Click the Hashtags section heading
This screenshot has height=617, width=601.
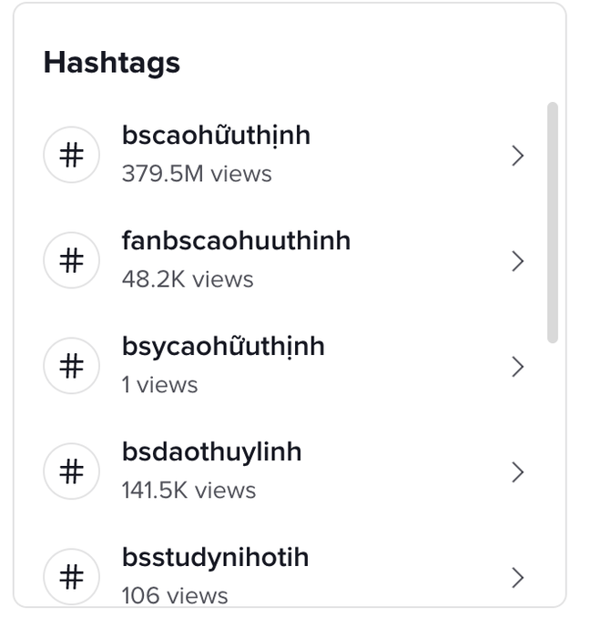(x=112, y=64)
